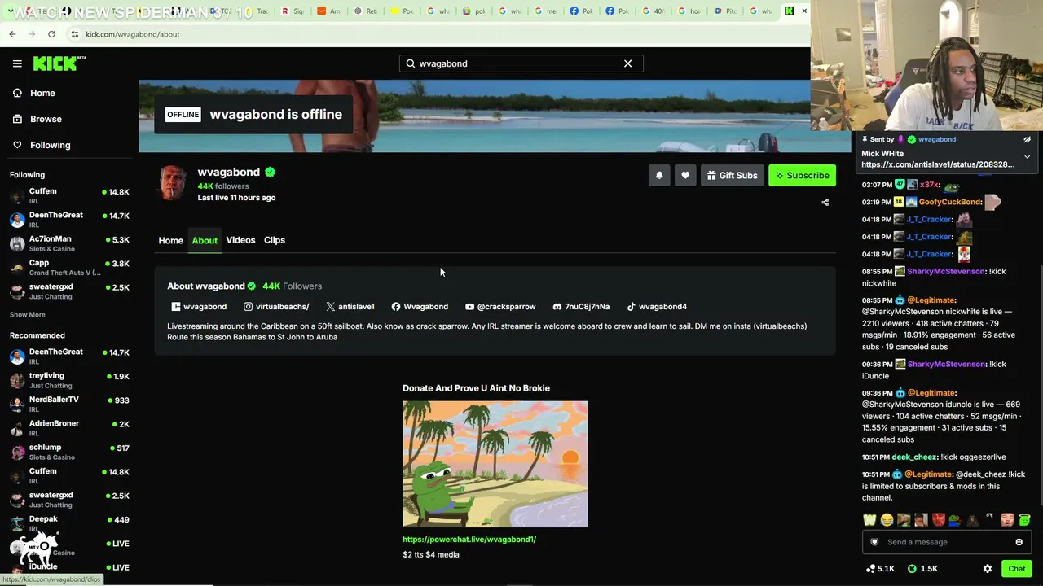The width and height of the screenshot is (1043, 586).
Task: Open the YouTube @cracksparrow link
Action: click(500, 307)
